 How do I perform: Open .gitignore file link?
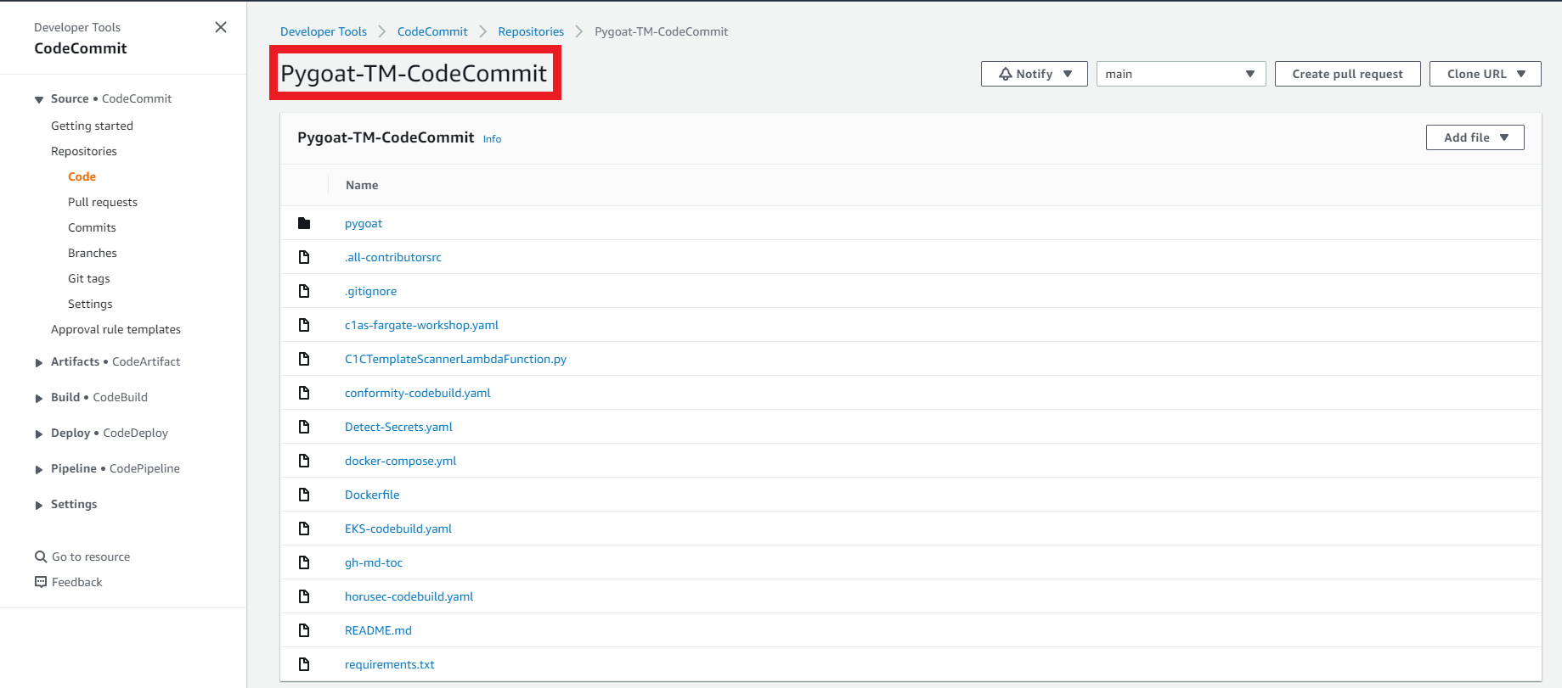[370, 291]
